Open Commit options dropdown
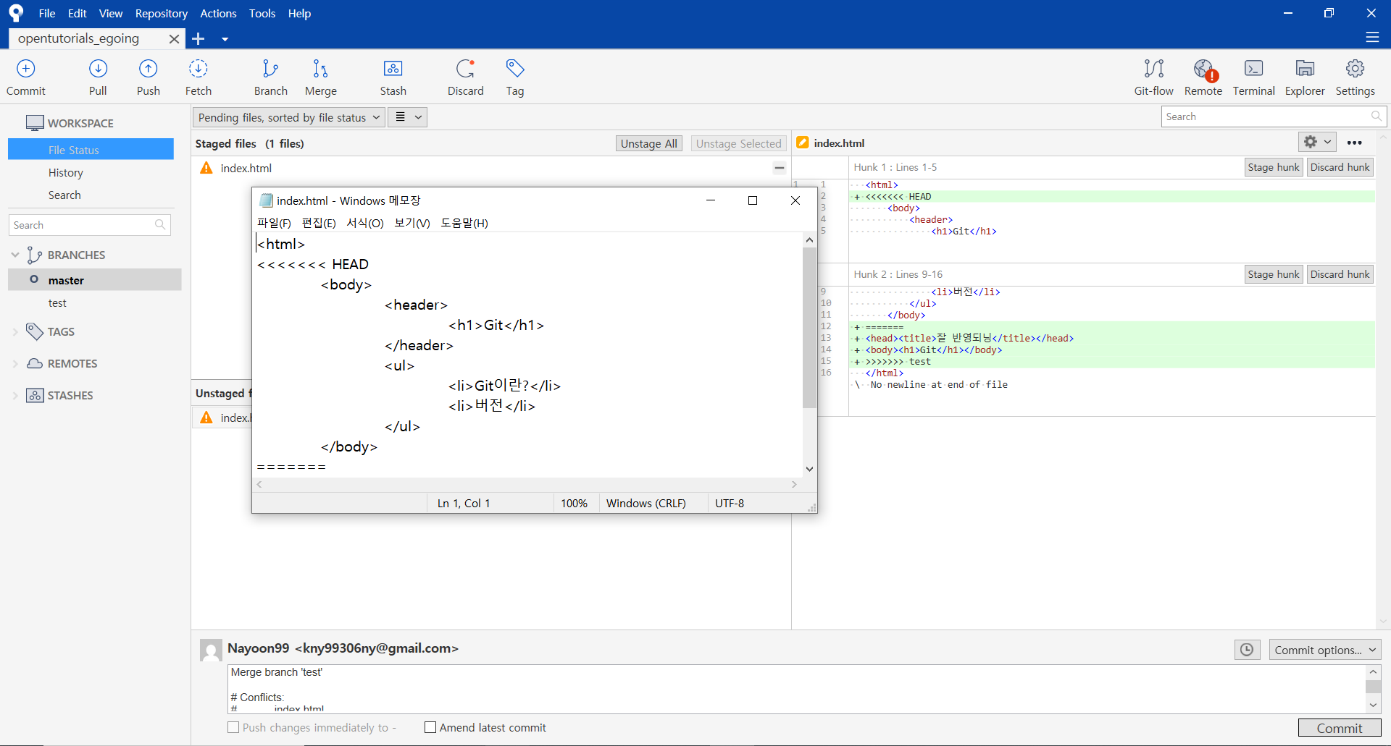Image resolution: width=1391 pixels, height=746 pixels. pyautogui.click(x=1325, y=650)
